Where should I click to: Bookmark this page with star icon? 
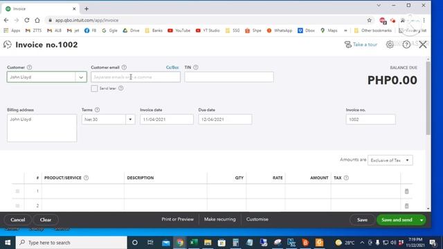(369, 20)
